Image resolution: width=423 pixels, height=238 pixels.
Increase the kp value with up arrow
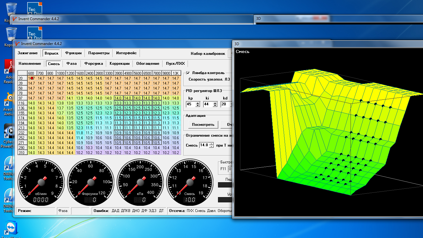coord(198,103)
